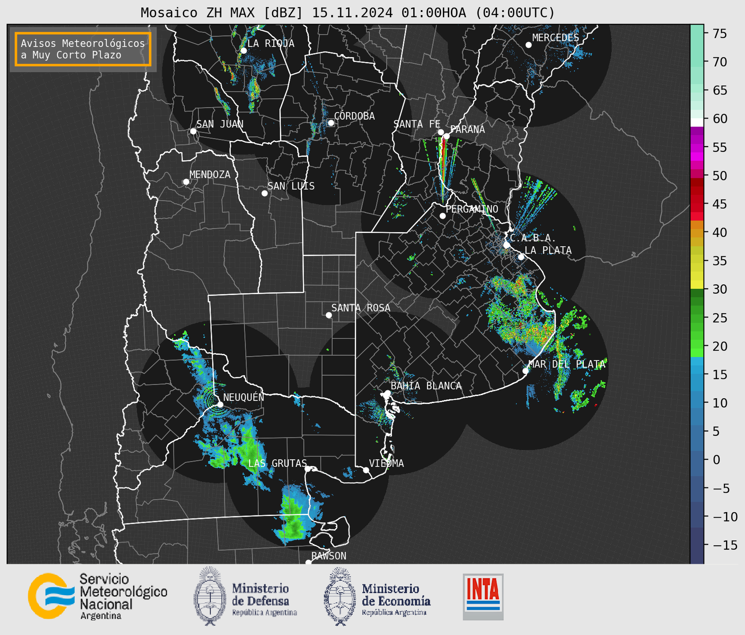
Task: Click the colorbar tick label 30
Action: (x=719, y=289)
